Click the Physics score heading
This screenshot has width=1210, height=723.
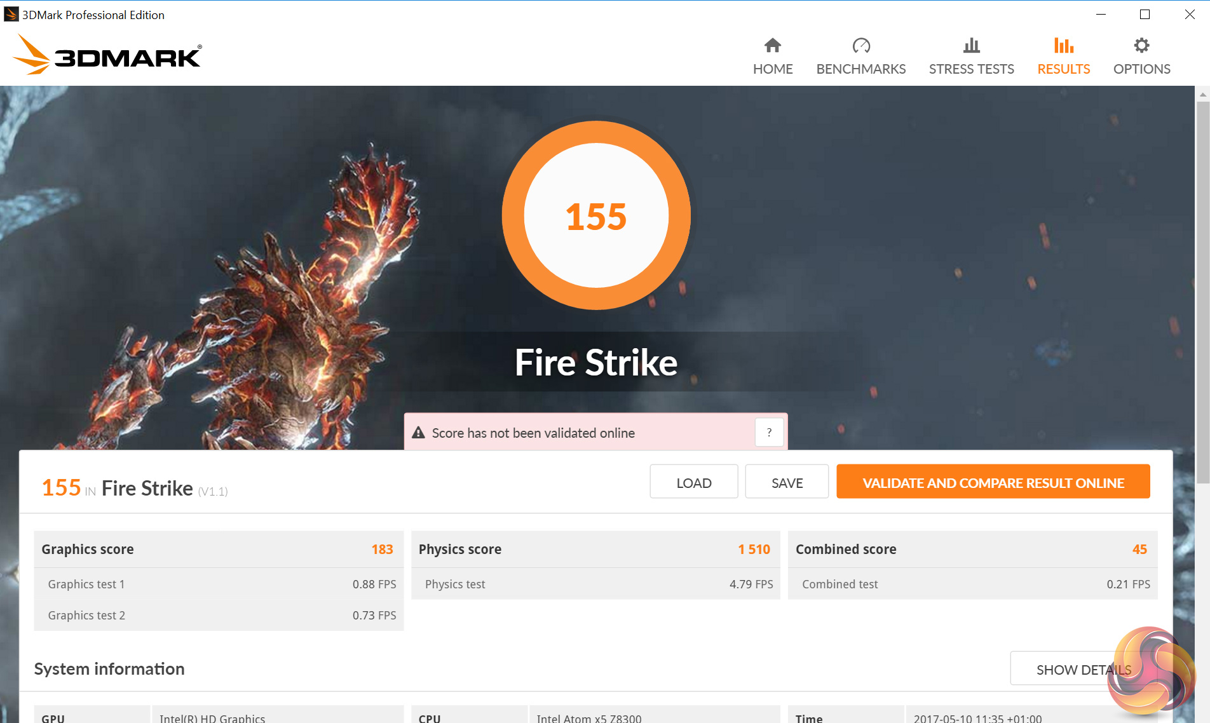pyautogui.click(x=460, y=549)
